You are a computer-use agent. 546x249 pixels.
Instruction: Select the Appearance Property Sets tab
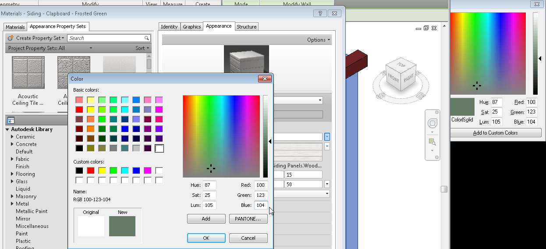(x=58, y=26)
